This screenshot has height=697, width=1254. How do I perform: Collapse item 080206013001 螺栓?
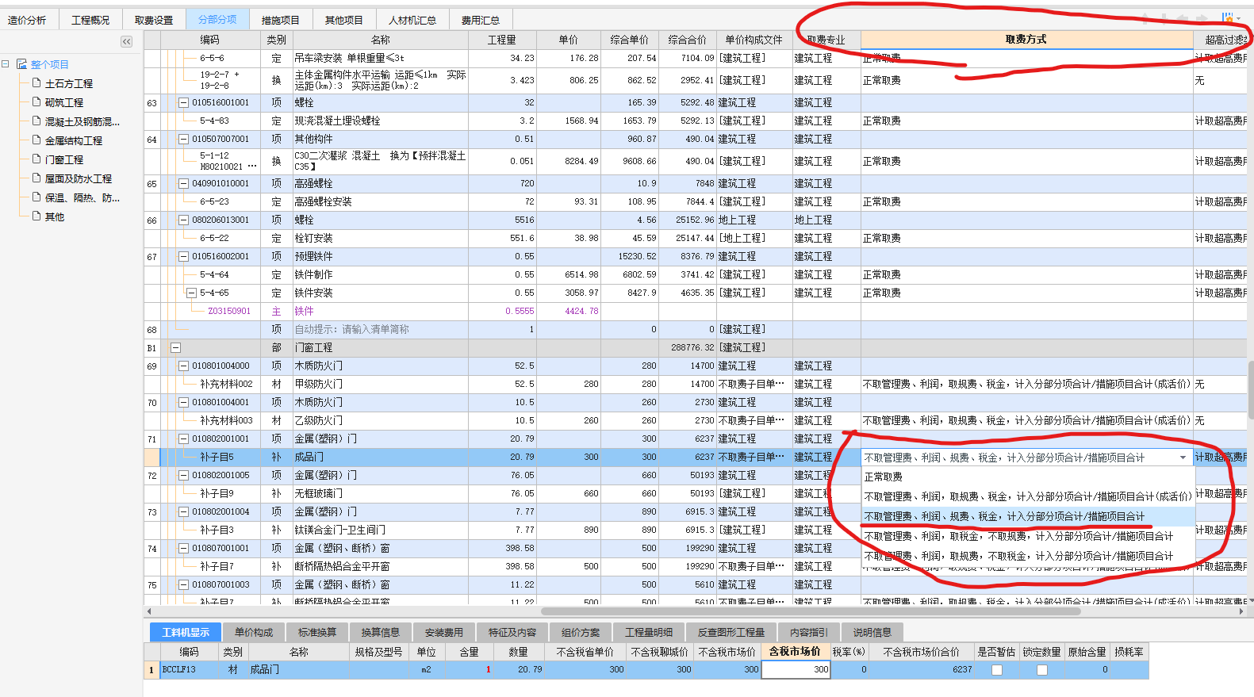[184, 220]
